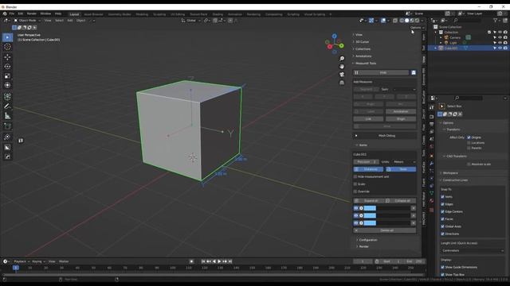Toggle Edges snap checkbox

[443, 204]
